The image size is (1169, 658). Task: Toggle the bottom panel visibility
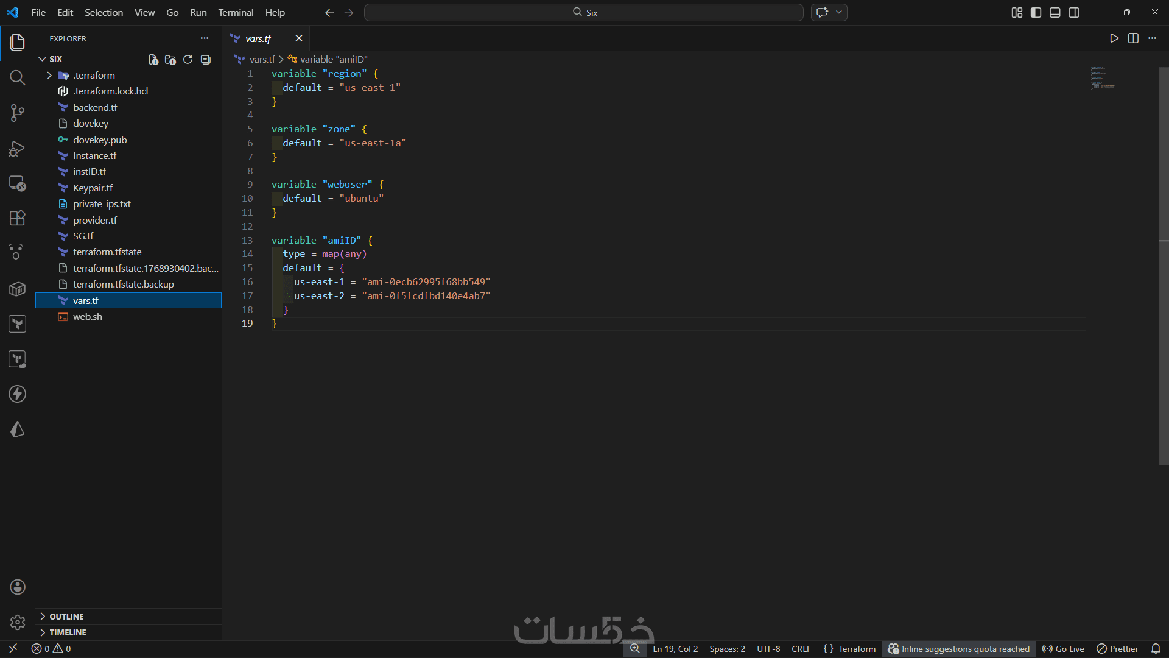[x=1055, y=12]
